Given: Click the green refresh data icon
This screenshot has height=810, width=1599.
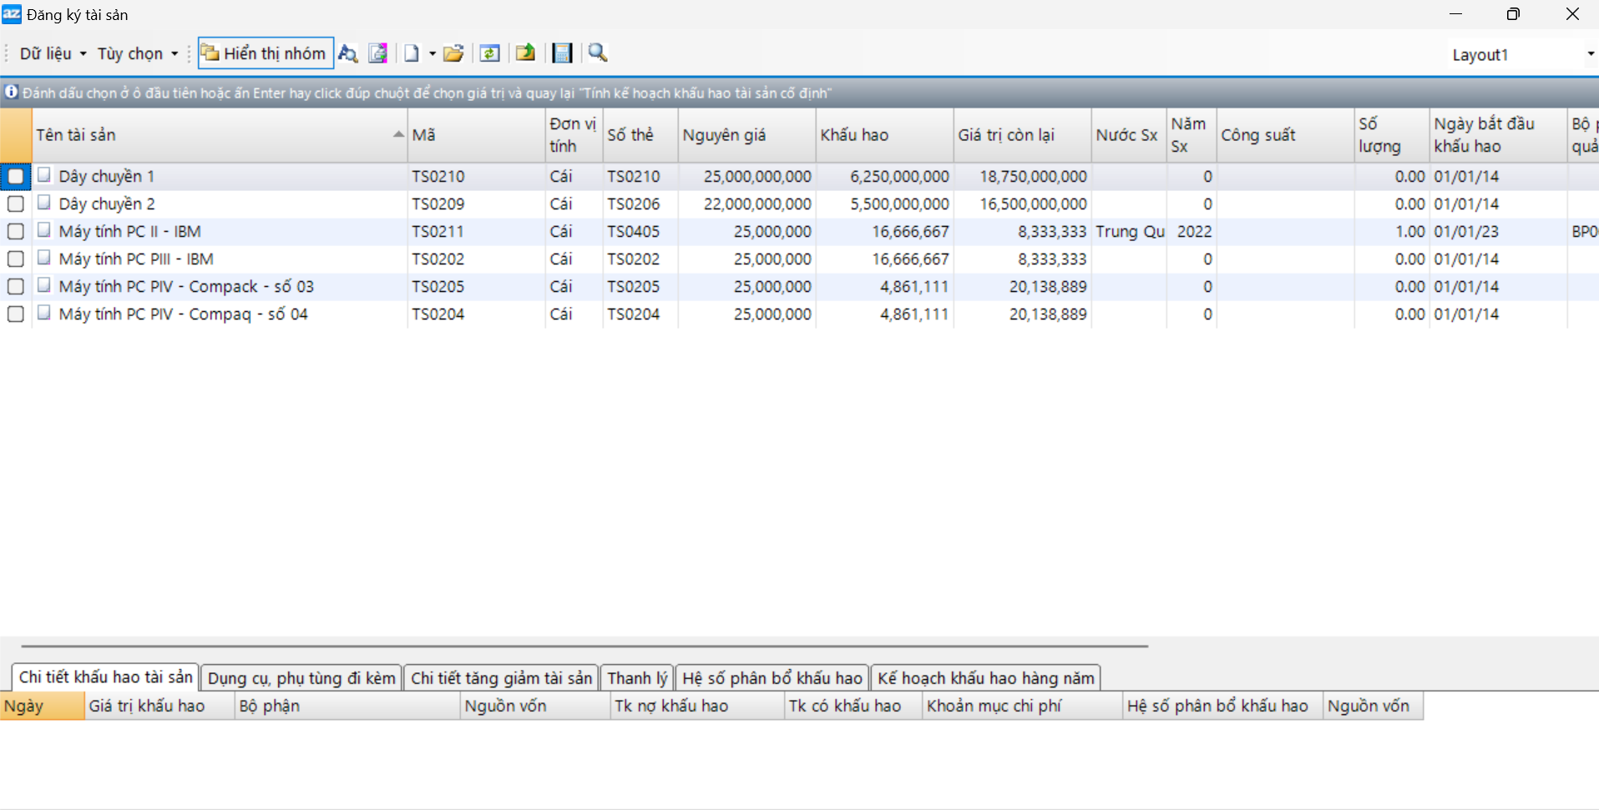Looking at the screenshot, I should [x=490, y=53].
